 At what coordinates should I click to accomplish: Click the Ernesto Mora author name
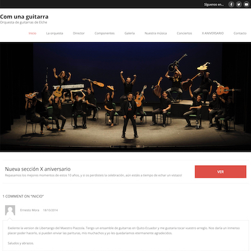tap(29, 210)
